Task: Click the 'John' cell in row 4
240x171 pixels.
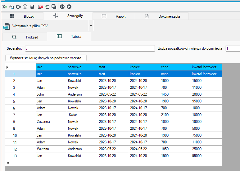Action: pyautogui.click(x=52, y=94)
